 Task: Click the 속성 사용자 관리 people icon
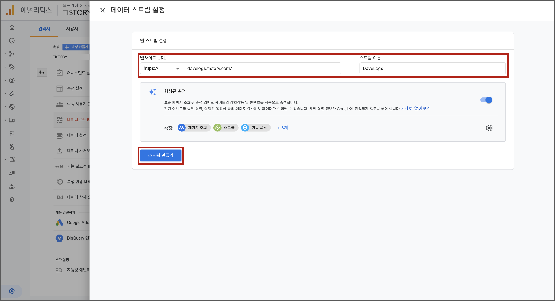(59, 104)
